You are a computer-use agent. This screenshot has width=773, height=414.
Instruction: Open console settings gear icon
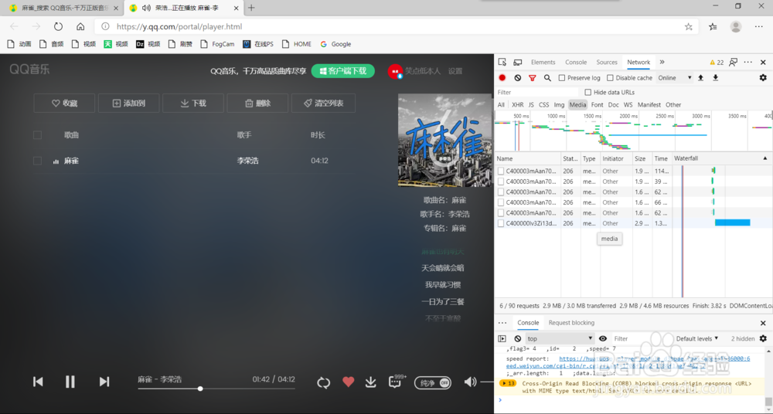click(763, 338)
